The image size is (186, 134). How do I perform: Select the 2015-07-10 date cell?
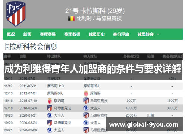click(28, 101)
